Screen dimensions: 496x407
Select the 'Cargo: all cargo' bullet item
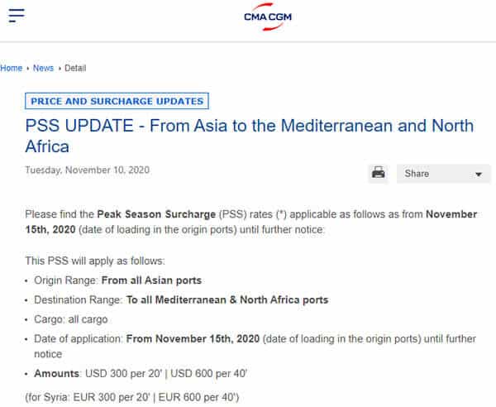coord(71,319)
